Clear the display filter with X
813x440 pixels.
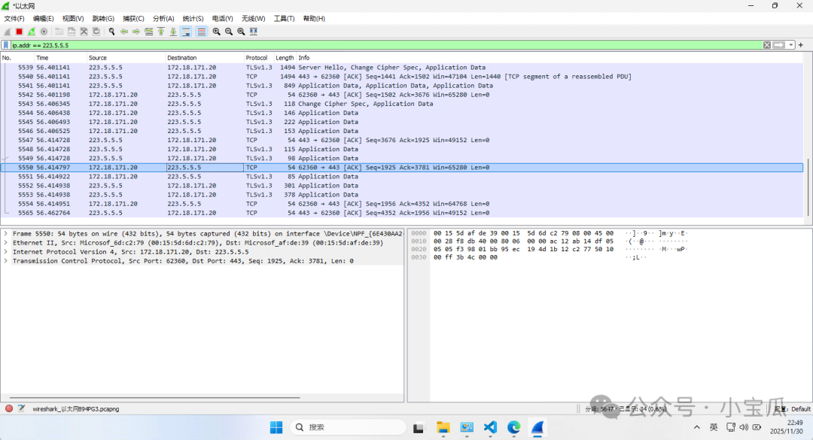coord(767,45)
